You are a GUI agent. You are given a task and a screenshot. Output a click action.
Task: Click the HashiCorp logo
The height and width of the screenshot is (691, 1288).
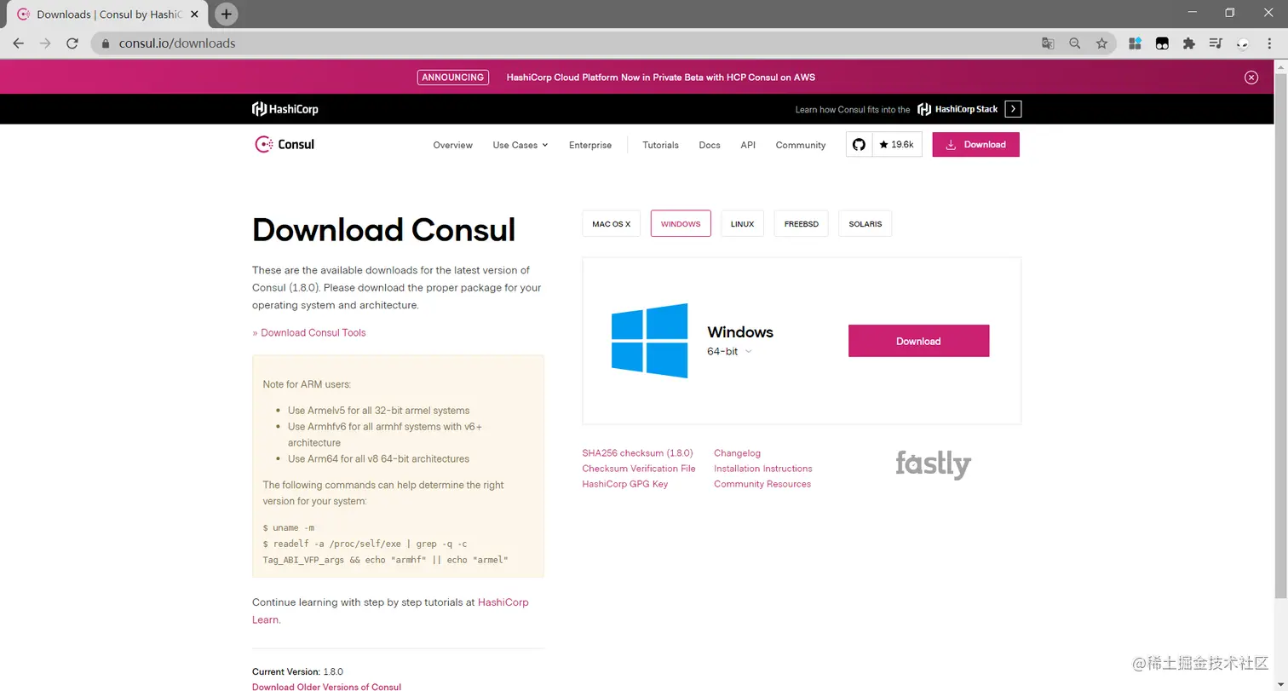tap(285, 109)
